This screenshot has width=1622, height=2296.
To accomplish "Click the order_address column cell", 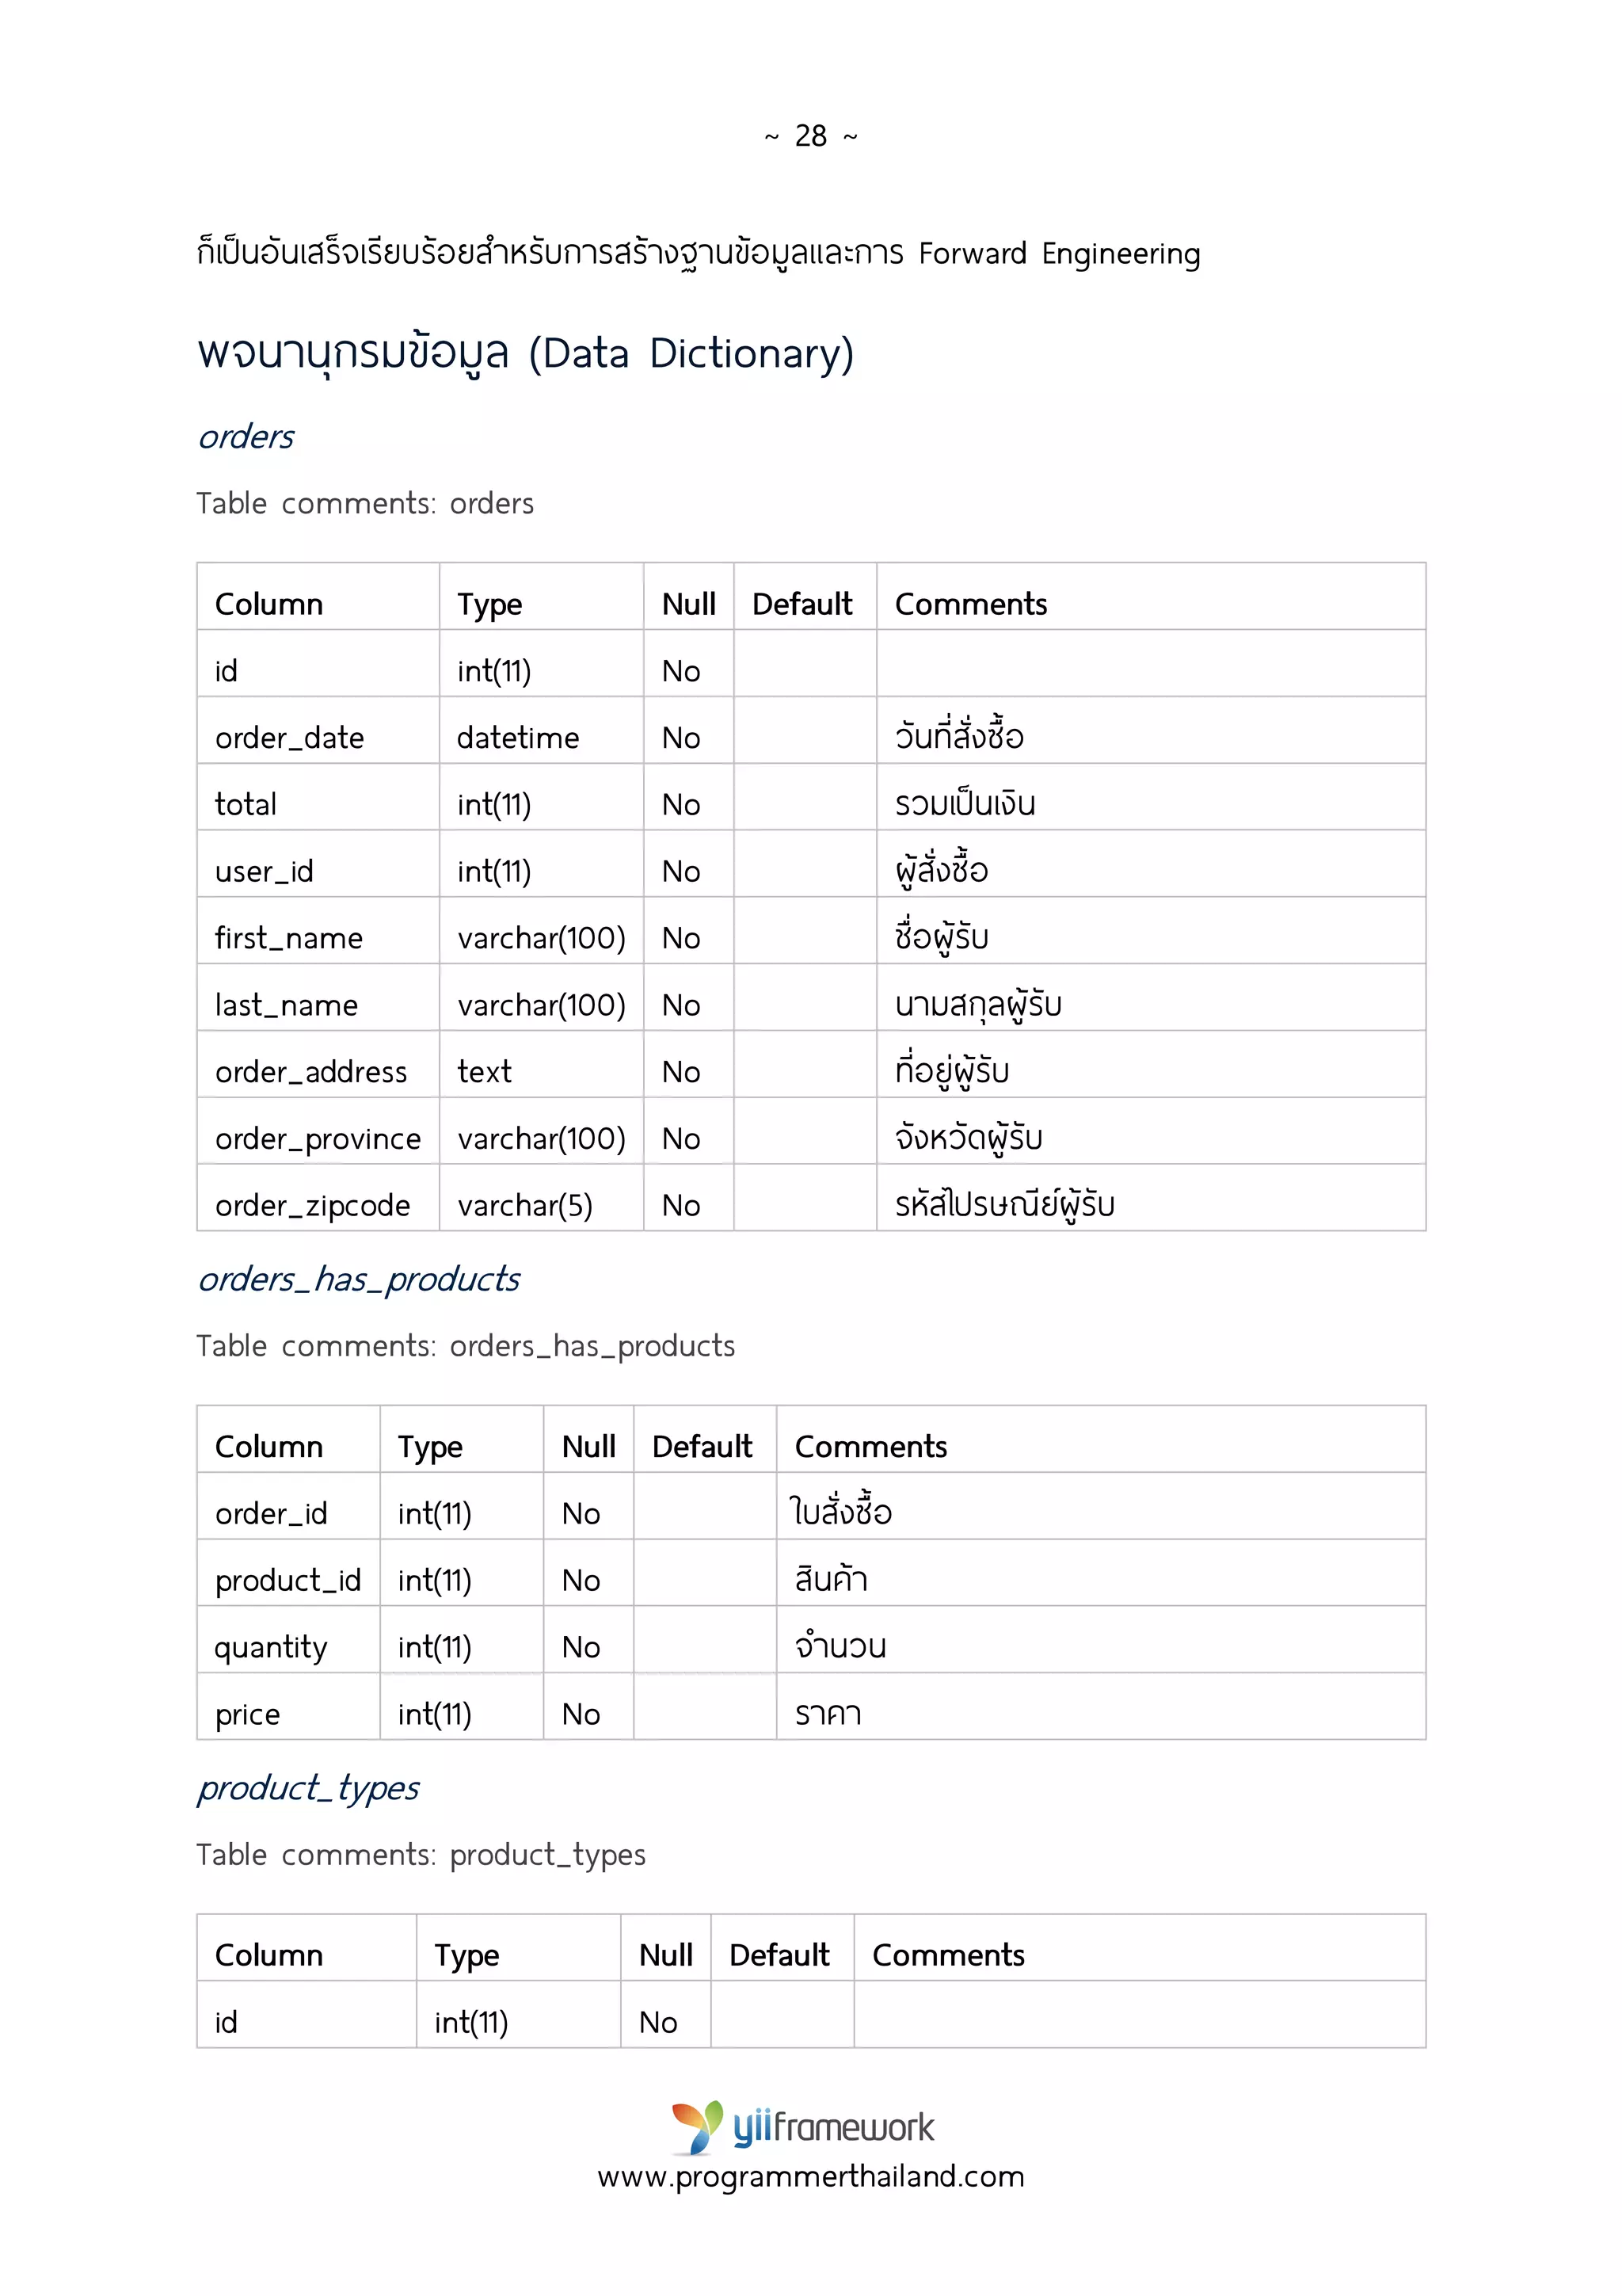I will pyautogui.click(x=318, y=1065).
